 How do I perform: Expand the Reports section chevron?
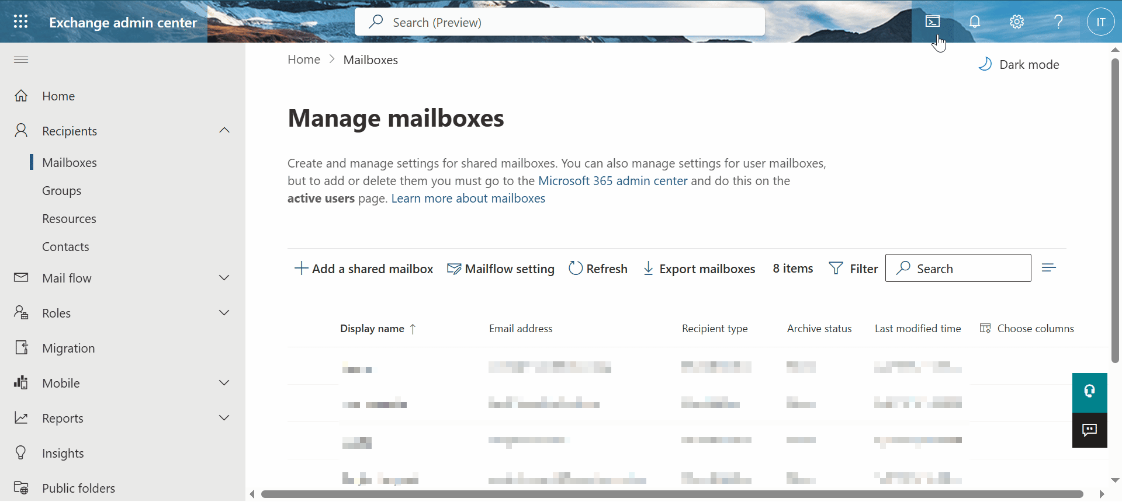[x=224, y=417]
